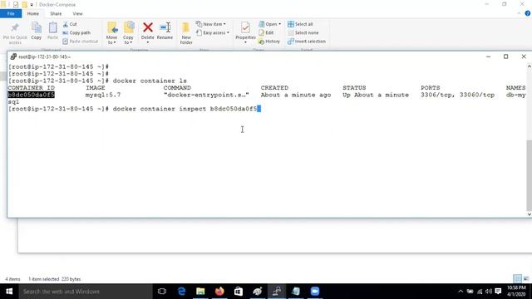Image resolution: width=532 pixels, height=299 pixels.
Task: Open File Explorer from taskbar
Action: click(x=200, y=292)
